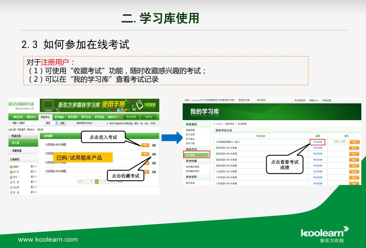366x248 pixels.
Task: Click the 安全退出 link
Action: (x=261, y=100)
